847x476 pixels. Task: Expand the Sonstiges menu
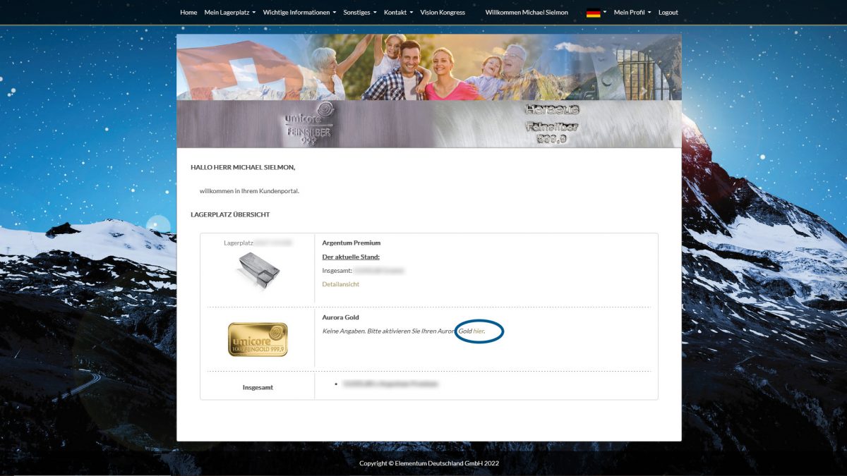tap(360, 13)
